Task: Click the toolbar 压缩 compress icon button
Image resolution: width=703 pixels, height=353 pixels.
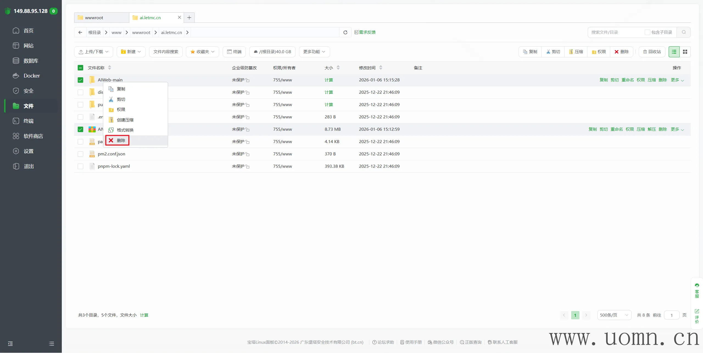Action: point(576,52)
